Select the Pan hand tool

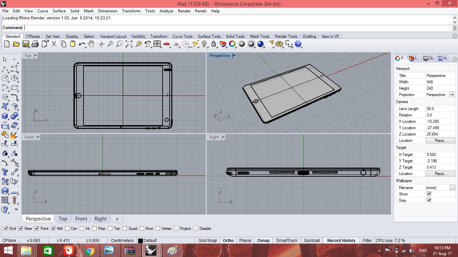coord(91,44)
